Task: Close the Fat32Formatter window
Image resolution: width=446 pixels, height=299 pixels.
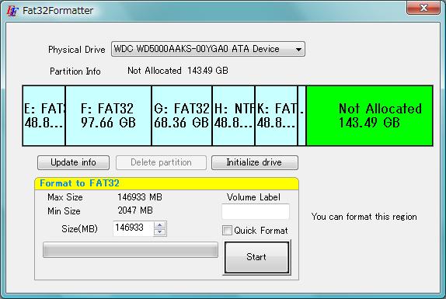Action: tap(423, 8)
